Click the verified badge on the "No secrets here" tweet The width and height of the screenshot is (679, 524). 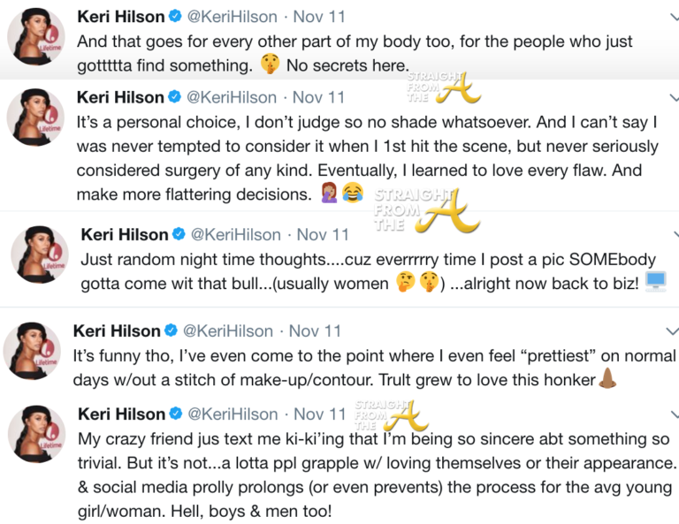tap(174, 18)
